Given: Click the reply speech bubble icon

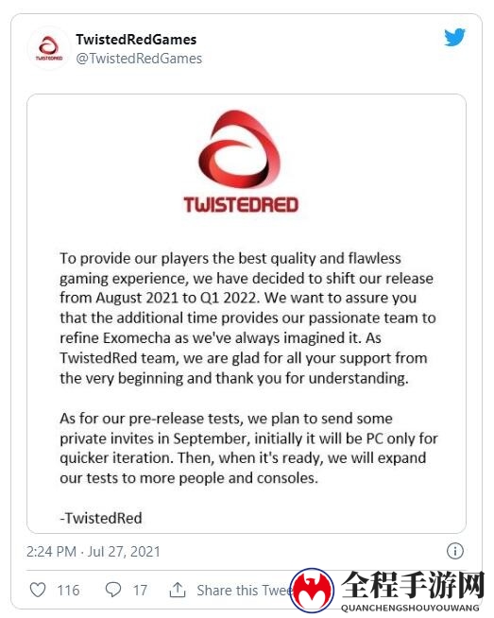Looking at the screenshot, I should point(113,590).
